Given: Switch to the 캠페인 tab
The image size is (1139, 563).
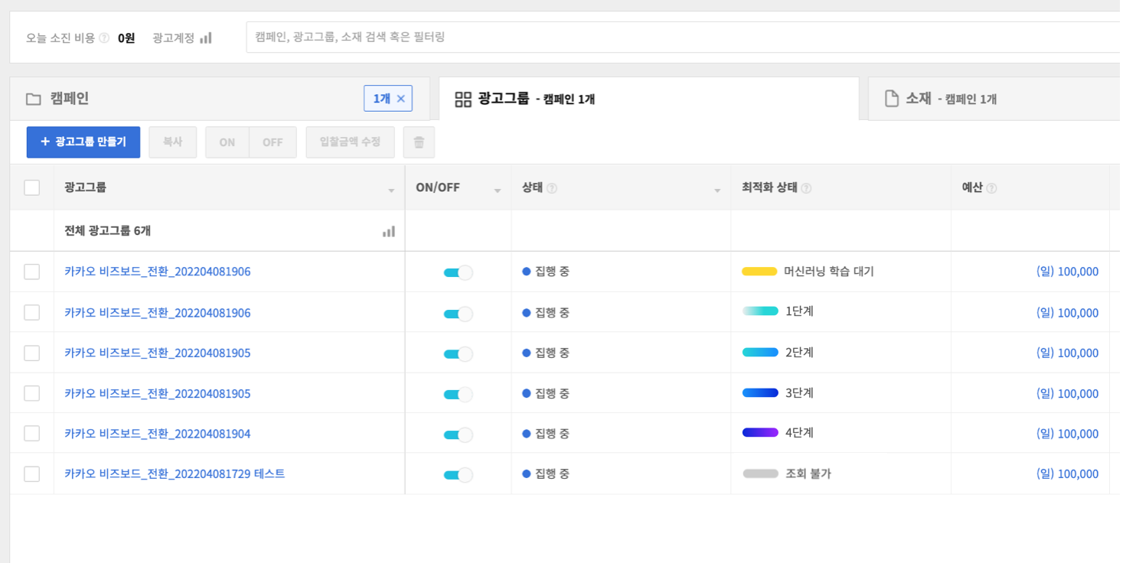Looking at the screenshot, I should pyautogui.click(x=220, y=99).
